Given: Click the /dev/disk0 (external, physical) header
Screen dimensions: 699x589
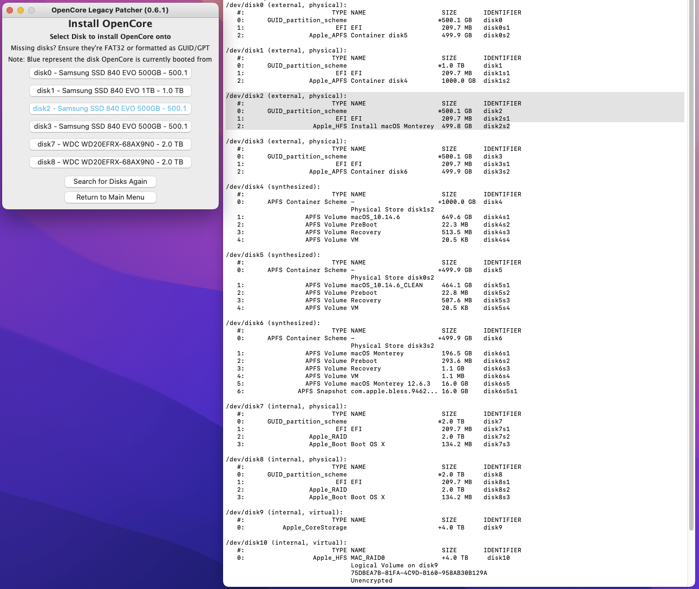Looking at the screenshot, I should point(286,5).
